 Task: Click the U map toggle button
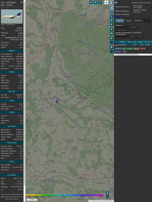(x=91, y=2)
